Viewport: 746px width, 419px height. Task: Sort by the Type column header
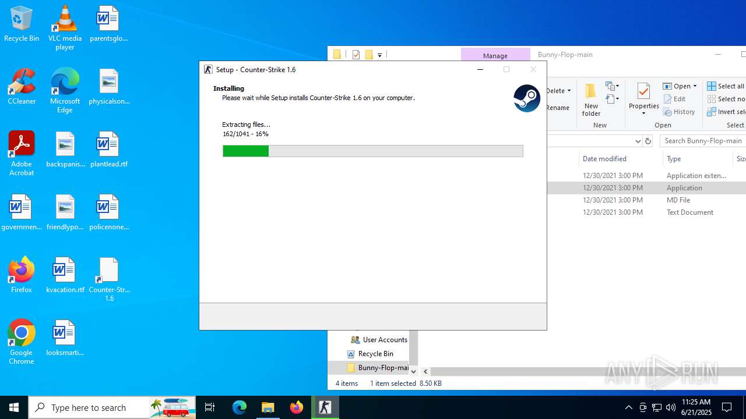[674, 158]
